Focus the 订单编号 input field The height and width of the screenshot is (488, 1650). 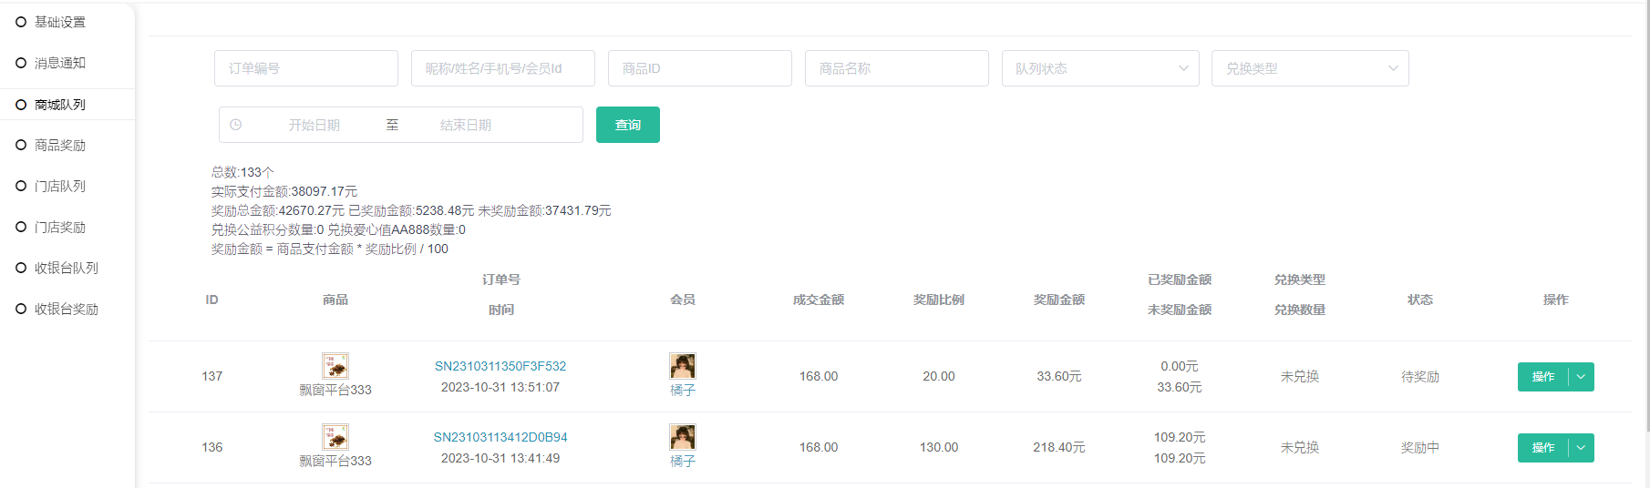pyautogui.click(x=305, y=68)
